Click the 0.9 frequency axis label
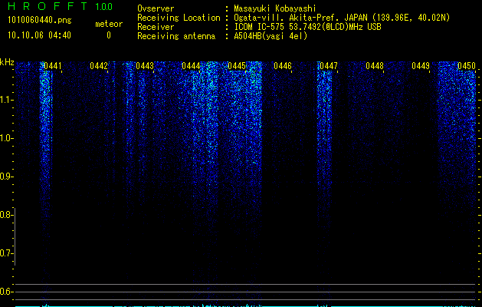 click(x=5, y=177)
